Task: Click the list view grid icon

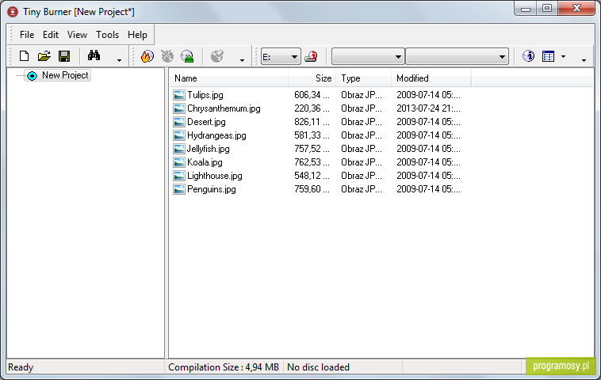Action: tap(548, 56)
